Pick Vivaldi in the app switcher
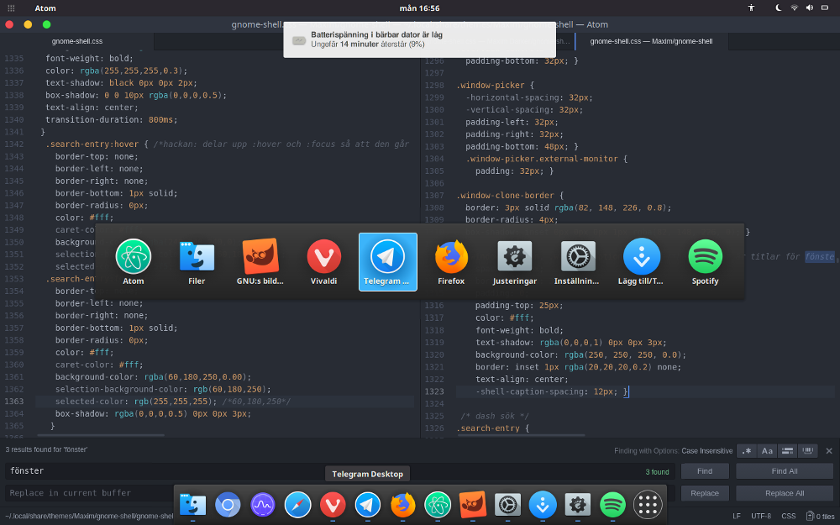The width and height of the screenshot is (840, 525). point(324,262)
